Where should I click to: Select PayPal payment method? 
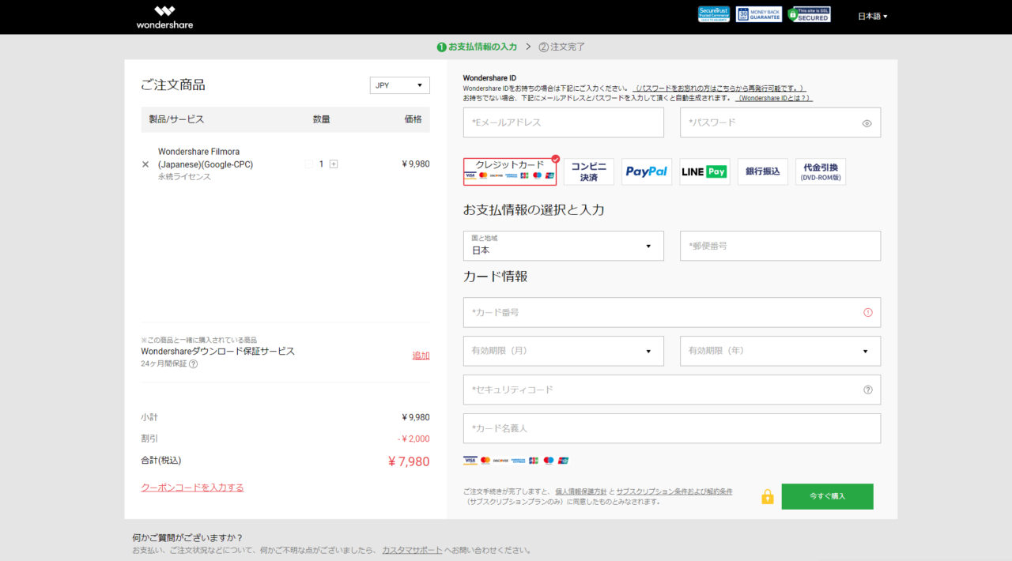[x=647, y=171]
